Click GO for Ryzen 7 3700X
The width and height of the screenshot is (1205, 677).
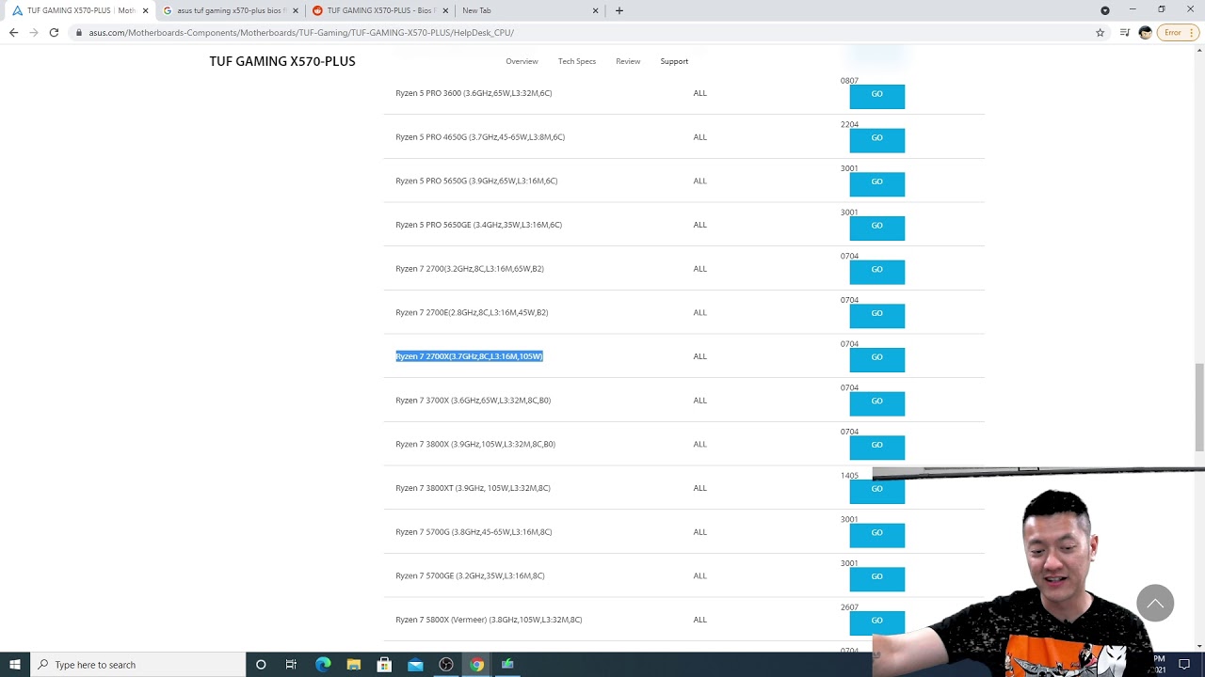pos(876,402)
